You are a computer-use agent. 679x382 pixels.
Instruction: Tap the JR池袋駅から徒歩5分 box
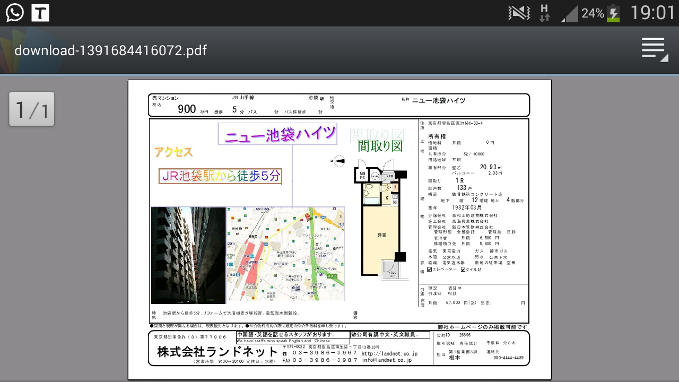click(220, 176)
